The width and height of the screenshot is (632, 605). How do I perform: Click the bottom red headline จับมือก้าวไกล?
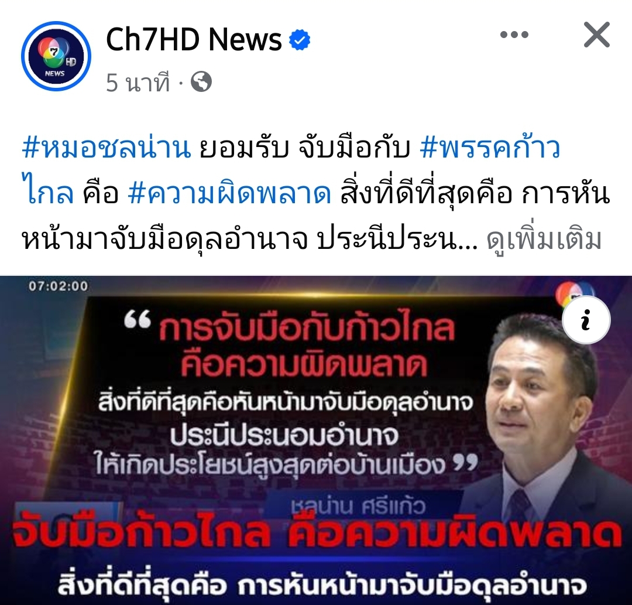coord(141,534)
